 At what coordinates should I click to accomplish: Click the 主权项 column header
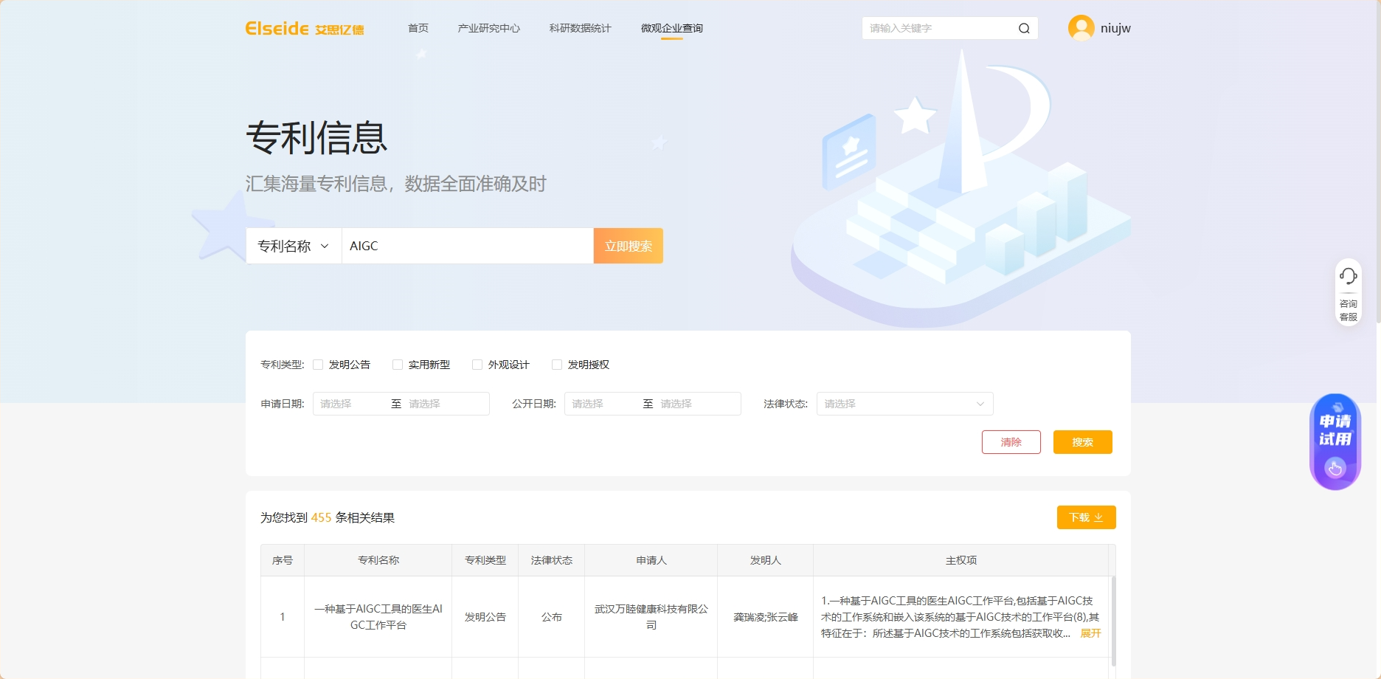[961, 560]
